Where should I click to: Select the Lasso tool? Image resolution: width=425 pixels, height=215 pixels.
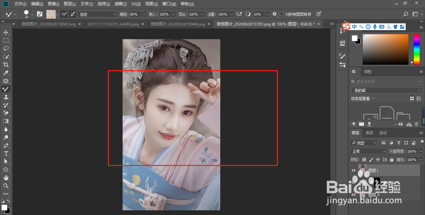point(6,48)
